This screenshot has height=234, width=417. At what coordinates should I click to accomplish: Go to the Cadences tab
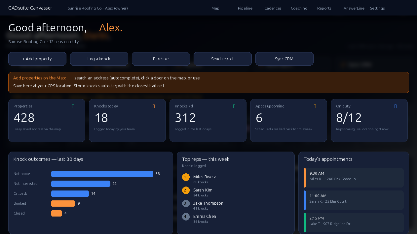coord(273,8)
